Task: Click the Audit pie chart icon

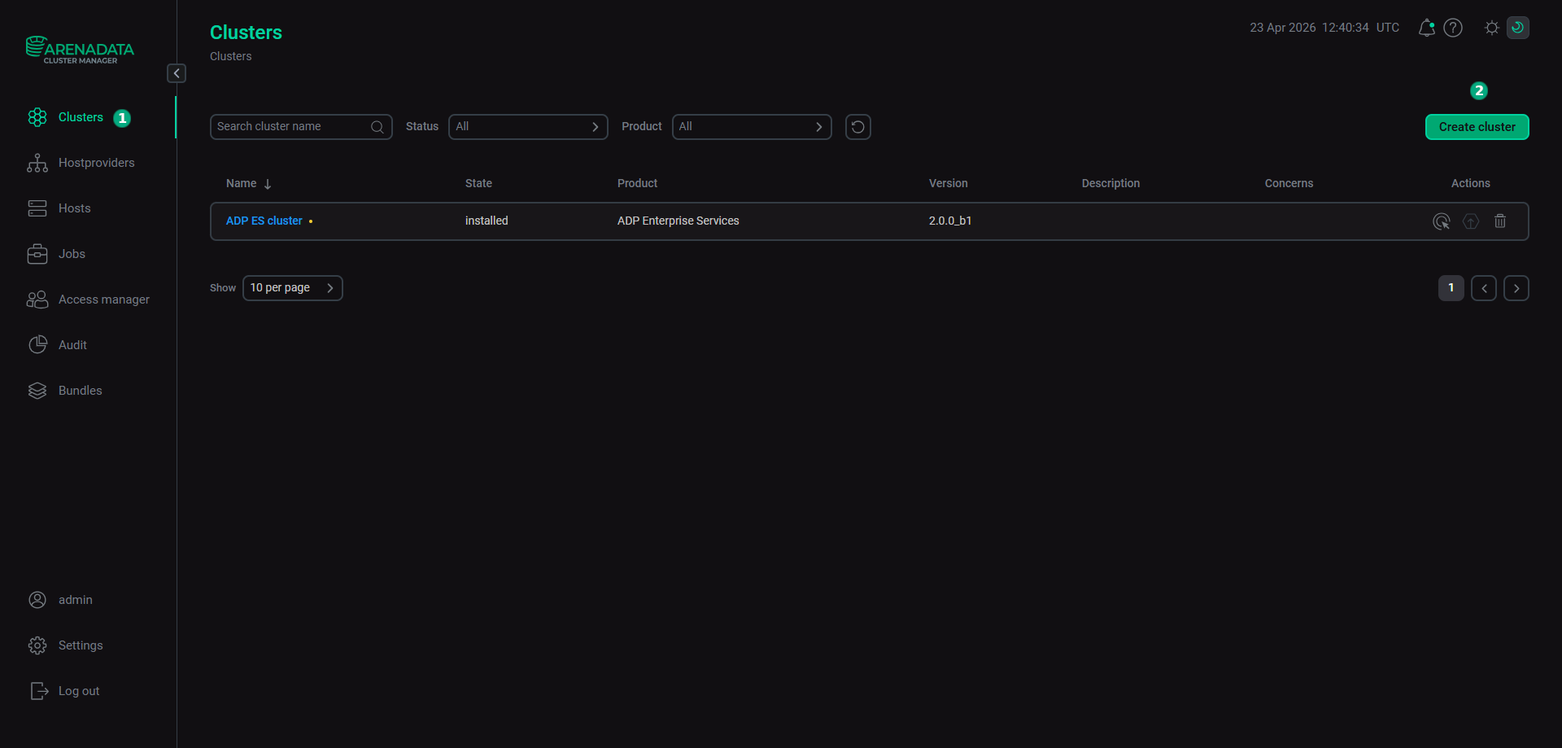Action: pyautogui.click(x=37, y=345)
